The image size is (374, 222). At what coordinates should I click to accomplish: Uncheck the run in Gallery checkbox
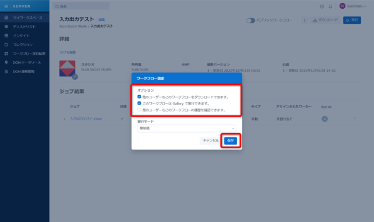click(x=139, y=103)
